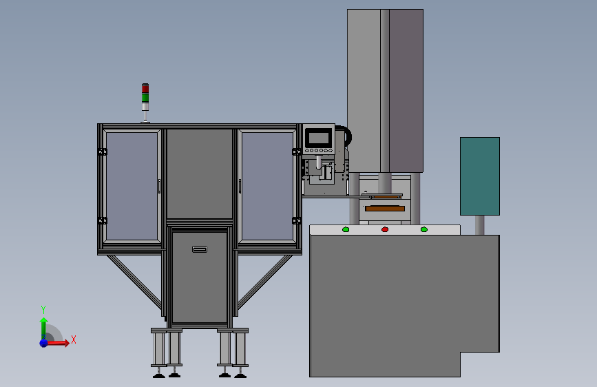Click the "Y" axis label

click(x=43, y=310)
